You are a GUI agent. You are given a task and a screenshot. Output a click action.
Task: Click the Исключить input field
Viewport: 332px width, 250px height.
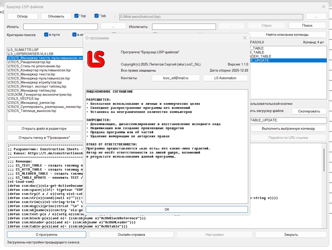point(184,27)
